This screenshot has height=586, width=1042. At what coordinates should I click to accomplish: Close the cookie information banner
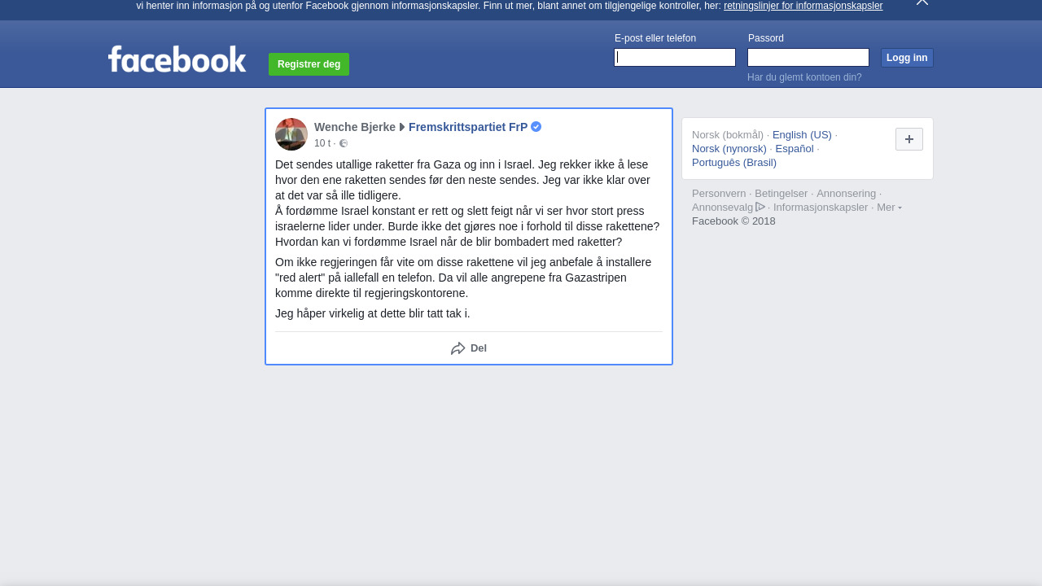click(922, 2)
